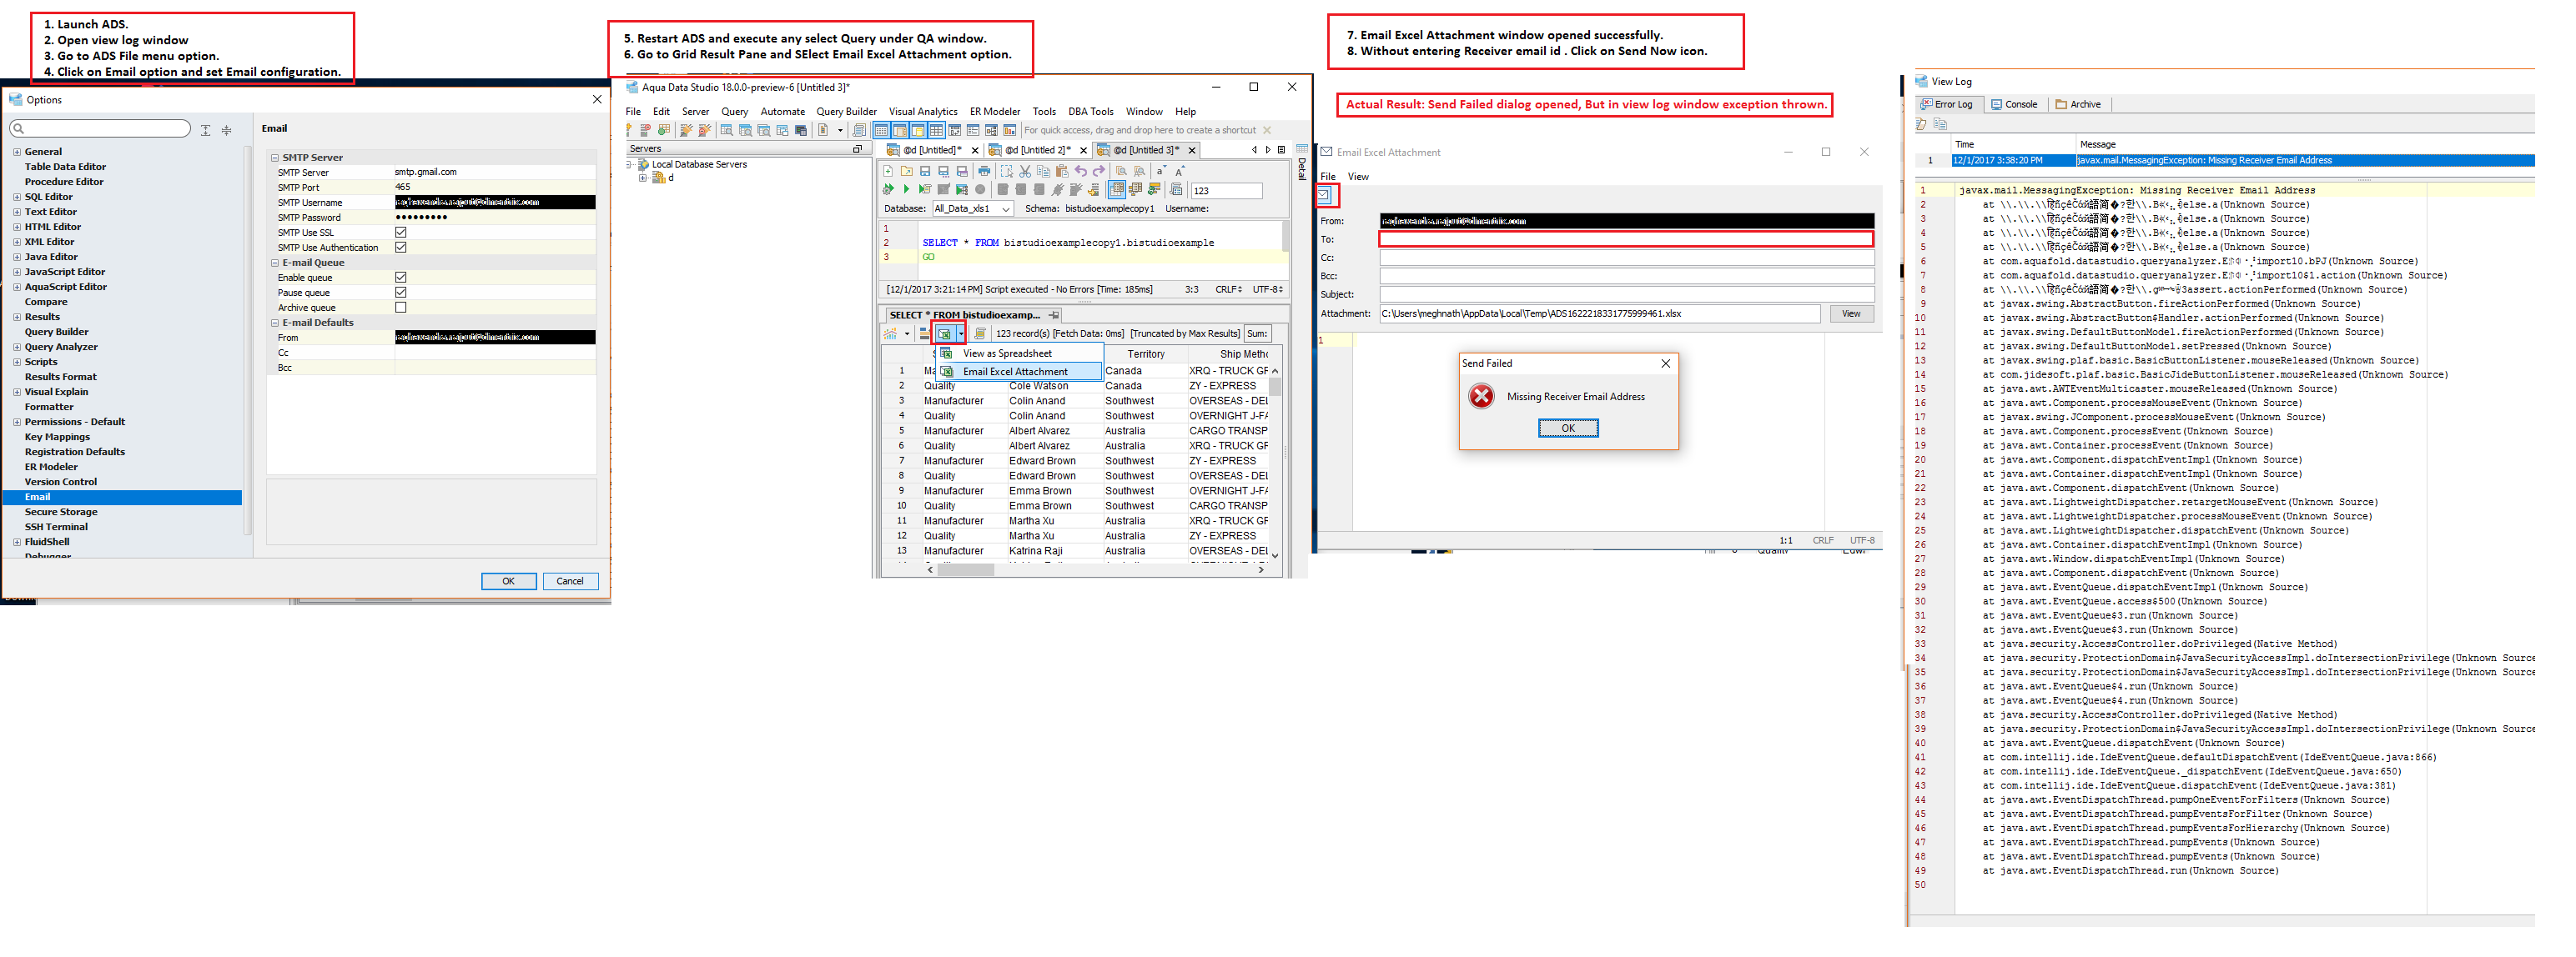Check the Archive queue checkbox

(x=401, y=308)
